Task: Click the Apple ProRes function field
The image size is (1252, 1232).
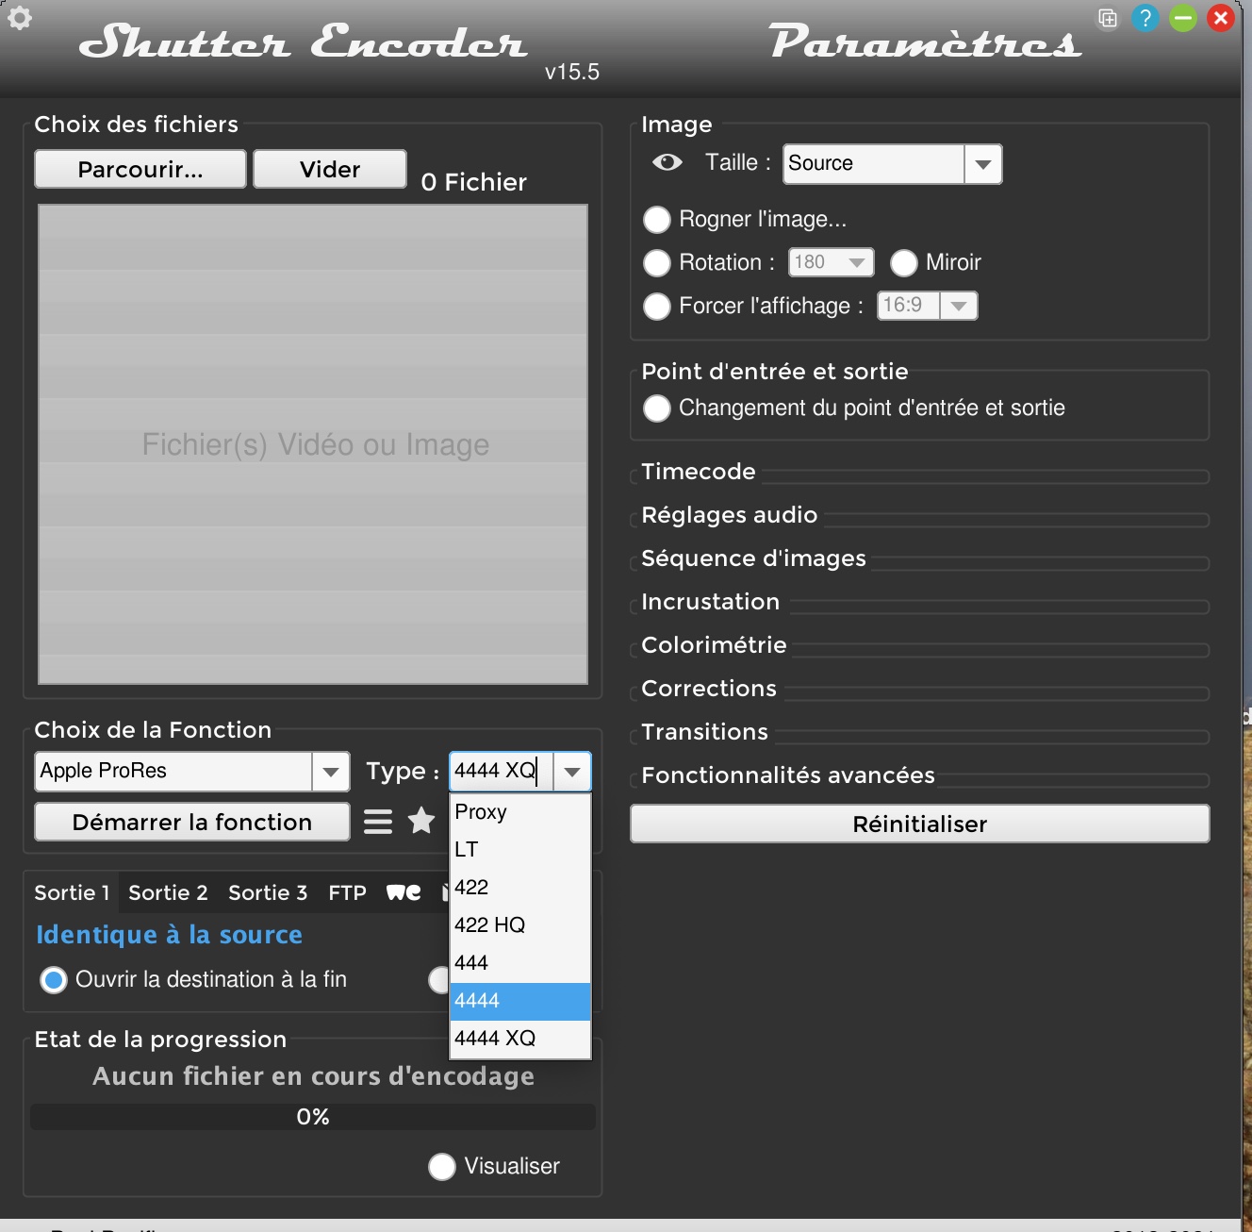Action: click(x=173, y=772)
